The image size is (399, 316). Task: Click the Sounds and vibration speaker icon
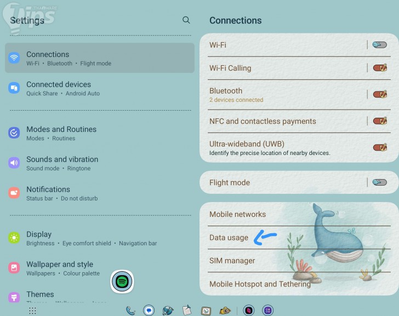[14, 163]
